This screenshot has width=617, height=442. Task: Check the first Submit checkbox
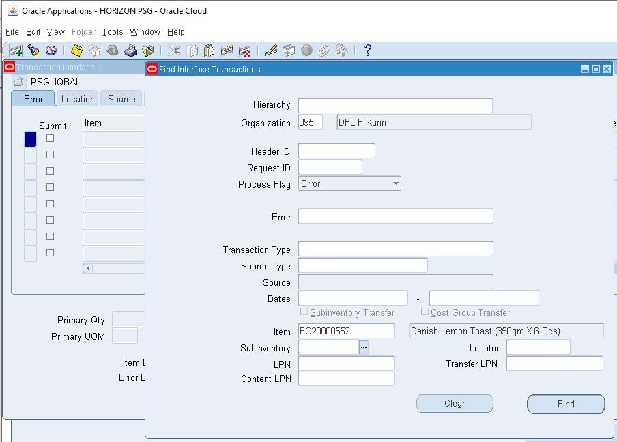pyautogui.click(x=48, y=138)
